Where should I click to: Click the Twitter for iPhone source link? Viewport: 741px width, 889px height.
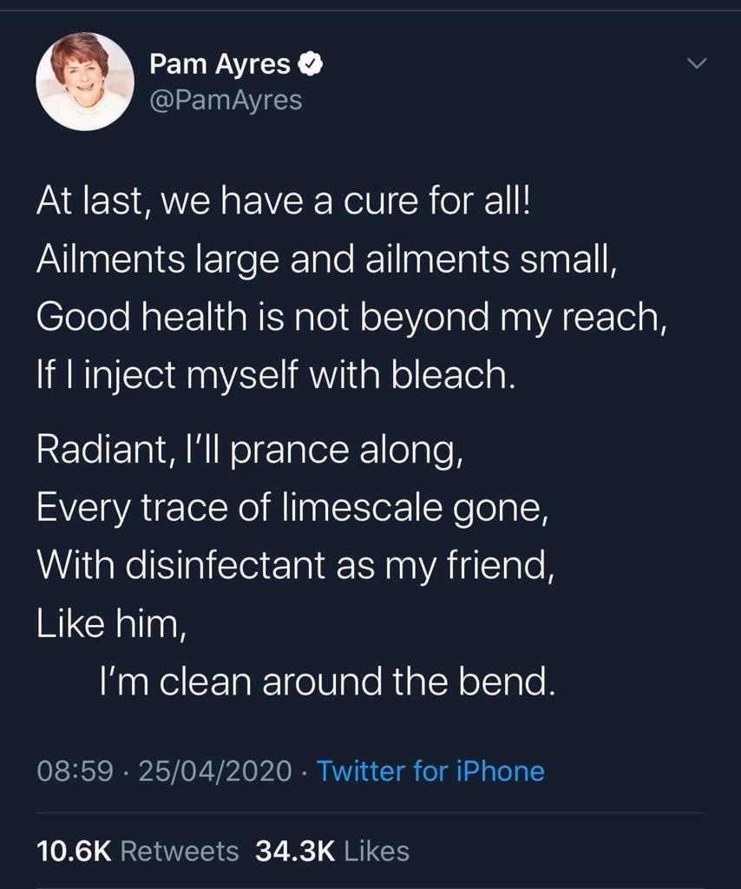tap(430, 771)
